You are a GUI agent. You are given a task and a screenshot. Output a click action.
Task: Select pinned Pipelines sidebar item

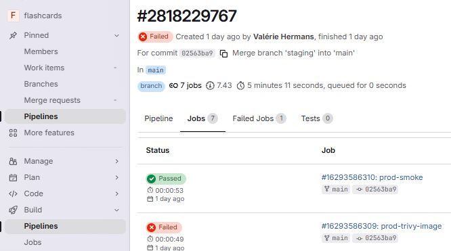[x=65, y=116]
